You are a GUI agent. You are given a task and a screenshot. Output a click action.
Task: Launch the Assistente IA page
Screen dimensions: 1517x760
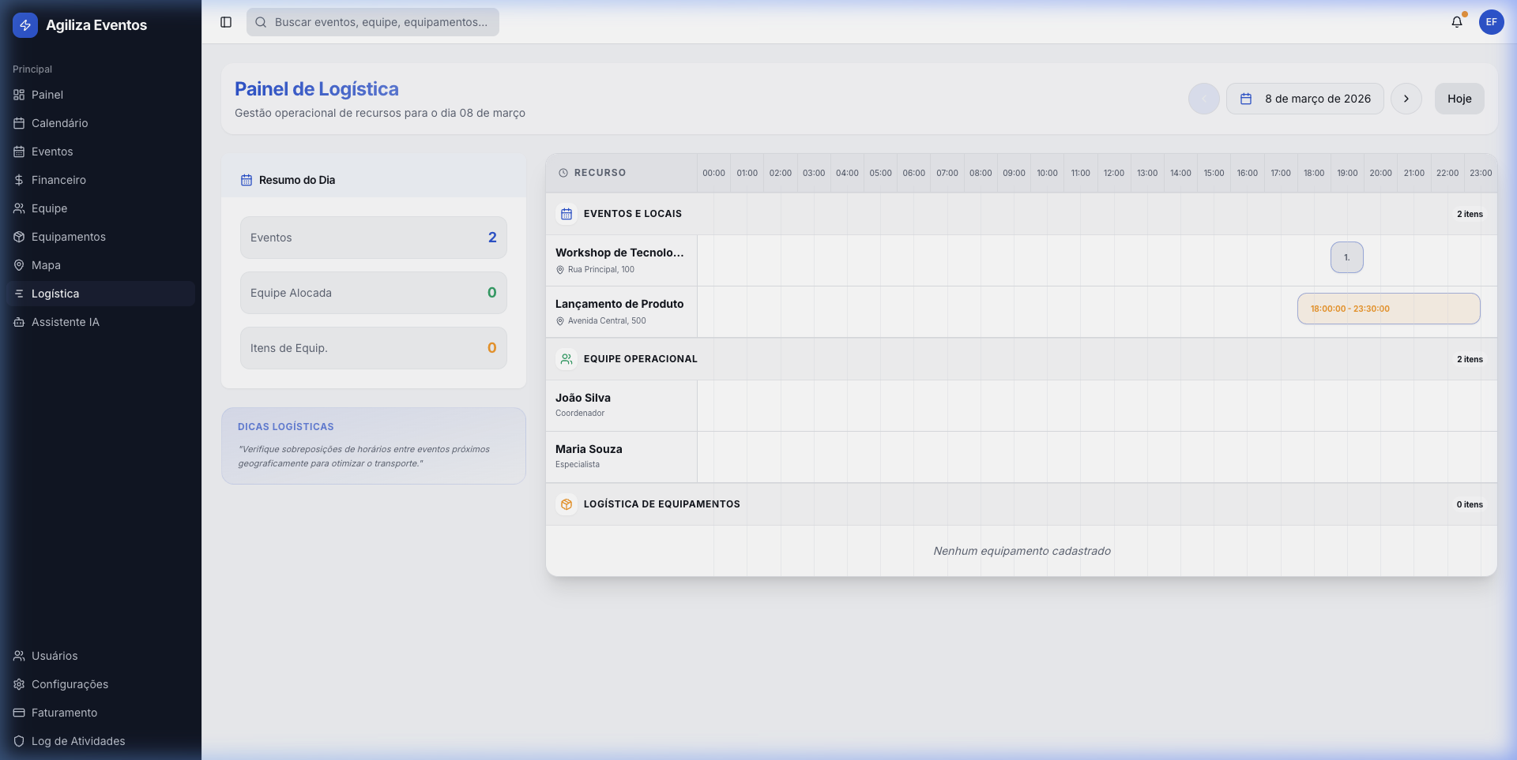(65, 322)
